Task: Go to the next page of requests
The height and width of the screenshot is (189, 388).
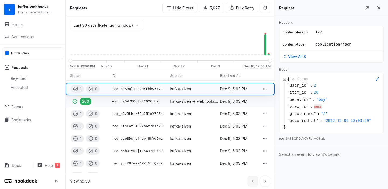Action: pyautogui.click(x=265, y=181)
